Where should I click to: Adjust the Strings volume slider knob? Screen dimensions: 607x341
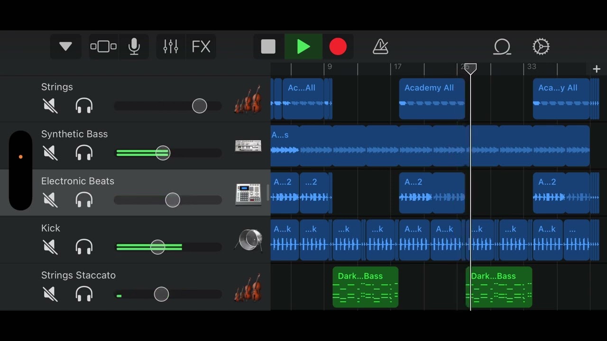[200, 106]
